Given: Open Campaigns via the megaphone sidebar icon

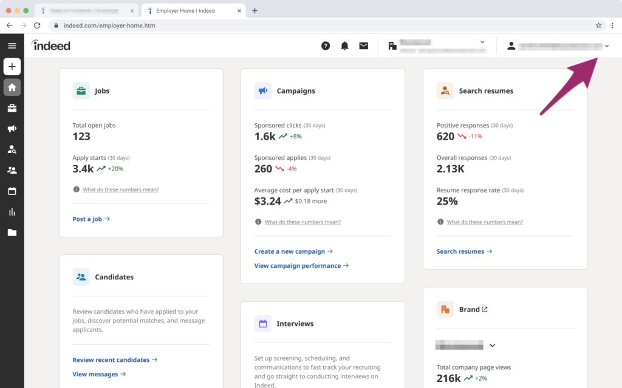Looking at the screenshot, I should (12, 129).
